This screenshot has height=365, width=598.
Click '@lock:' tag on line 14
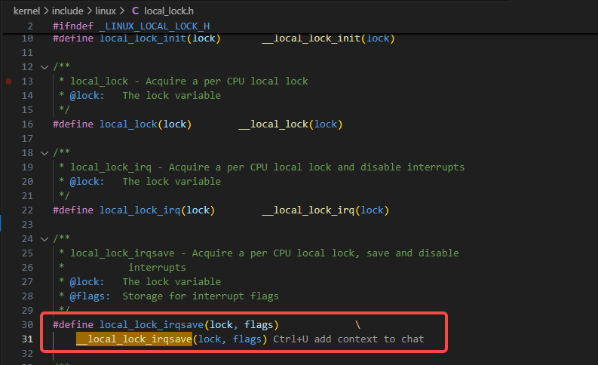coord(87,96)
